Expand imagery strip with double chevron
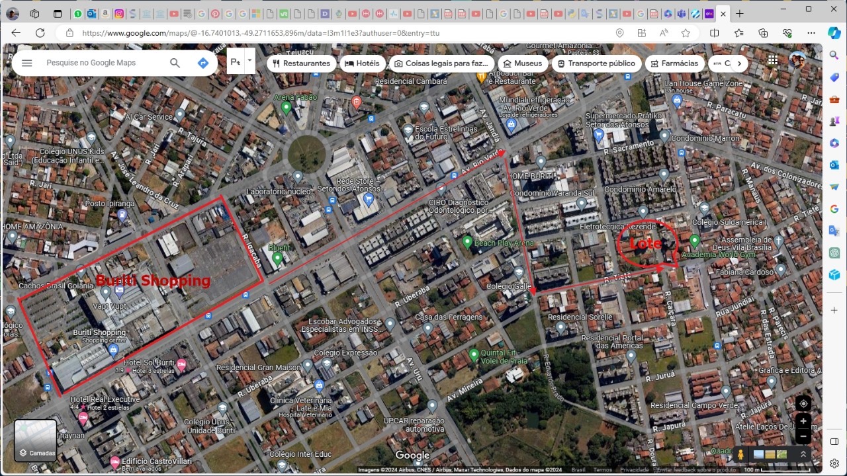The image size is (847, 476). tap(803, 454)
